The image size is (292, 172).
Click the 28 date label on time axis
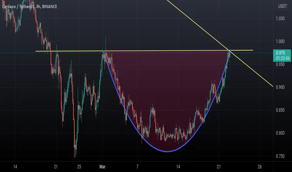[x=259, y=167]
